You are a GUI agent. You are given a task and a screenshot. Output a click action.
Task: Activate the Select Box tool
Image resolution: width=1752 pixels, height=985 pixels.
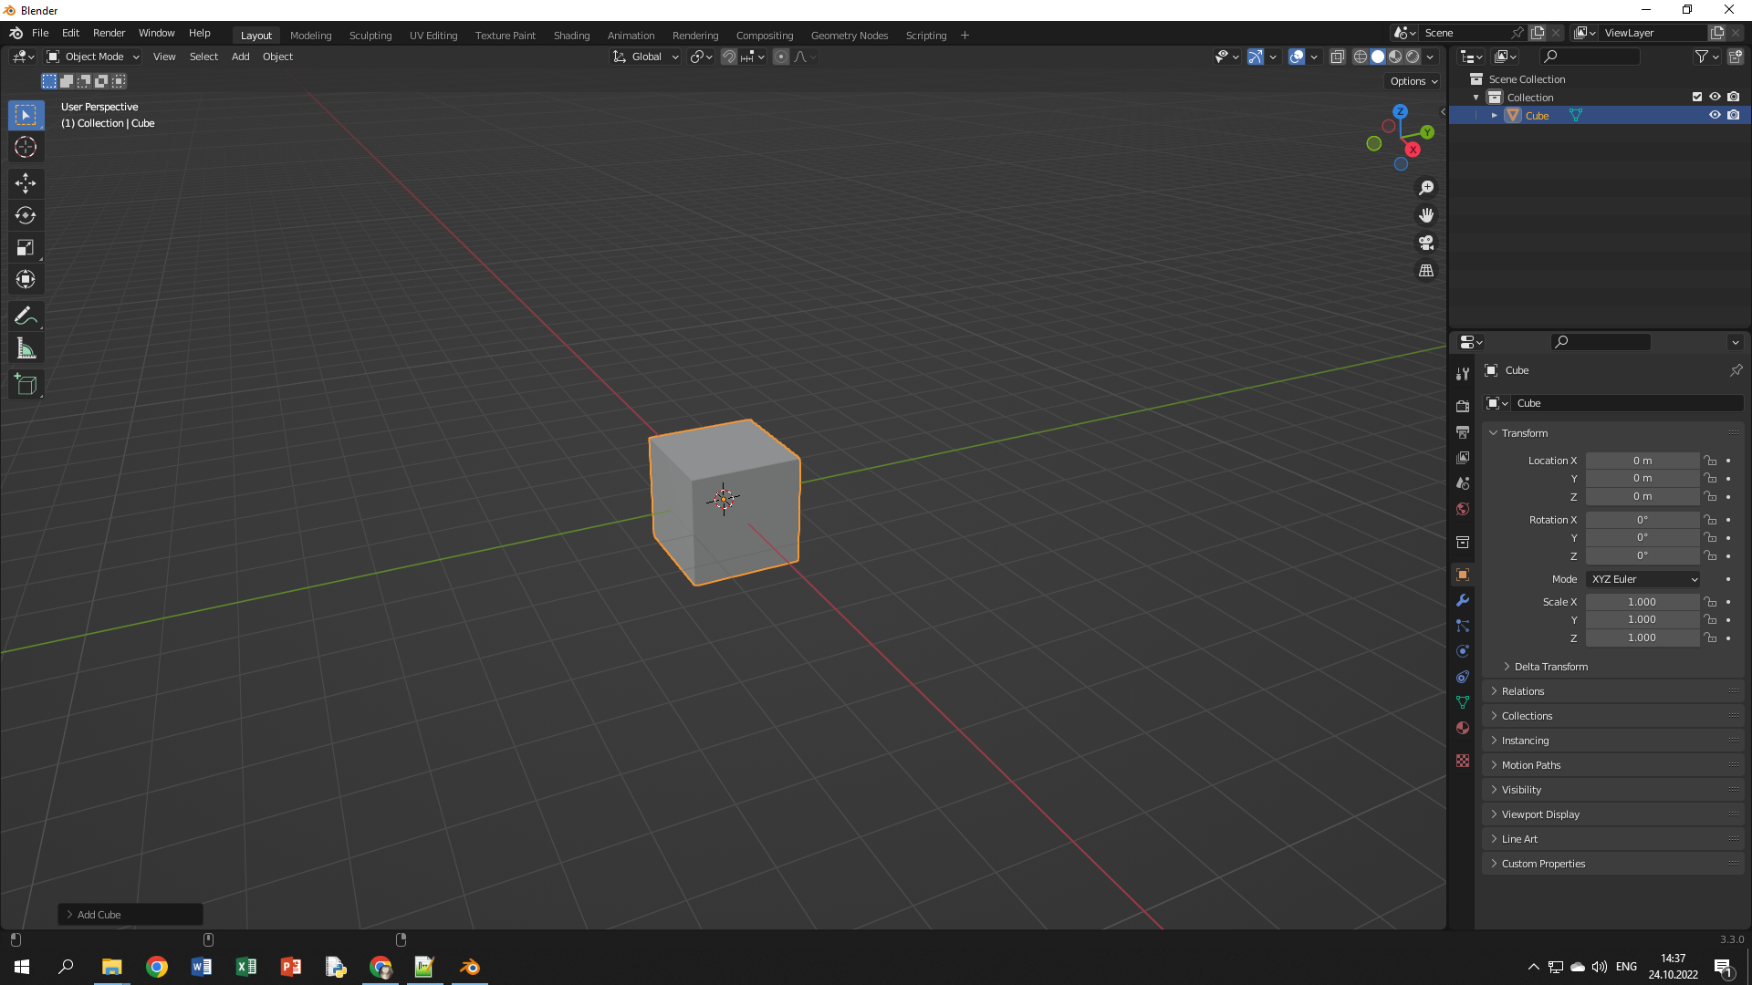click(x=26, y=115)
